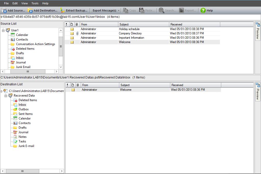Click the Paste toolbar icon
Viewport: 261px width, 174px height.
(x=142, y=10)
